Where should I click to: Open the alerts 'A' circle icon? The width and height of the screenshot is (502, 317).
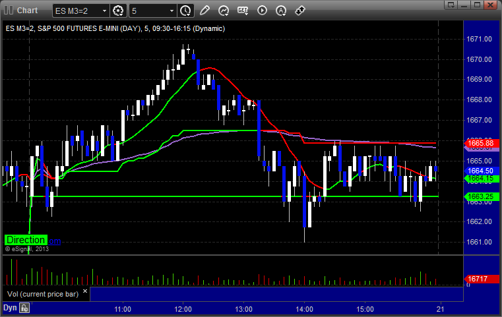point(281,11)
